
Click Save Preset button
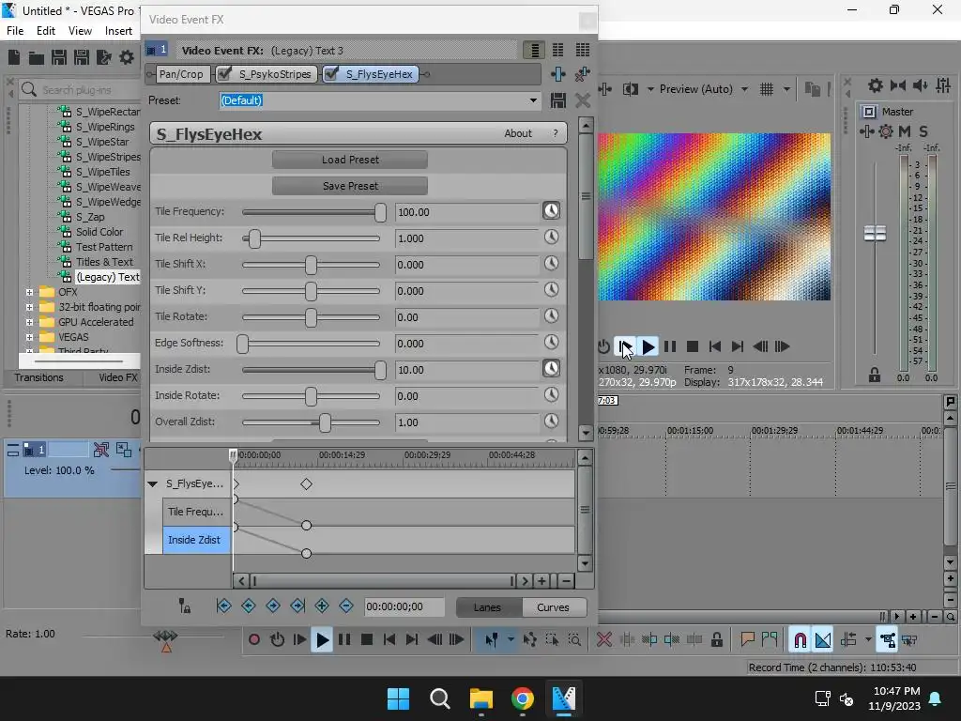click(x=350, y=186)
